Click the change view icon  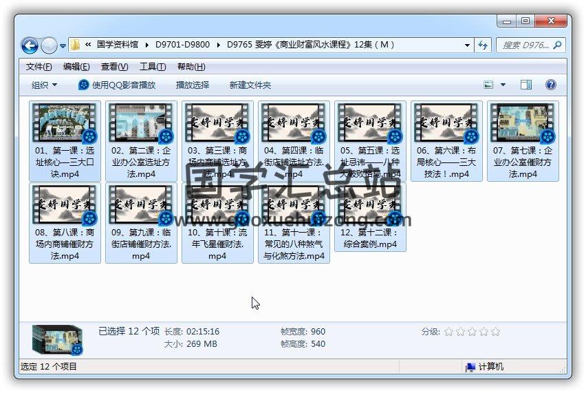coord(488,85)
